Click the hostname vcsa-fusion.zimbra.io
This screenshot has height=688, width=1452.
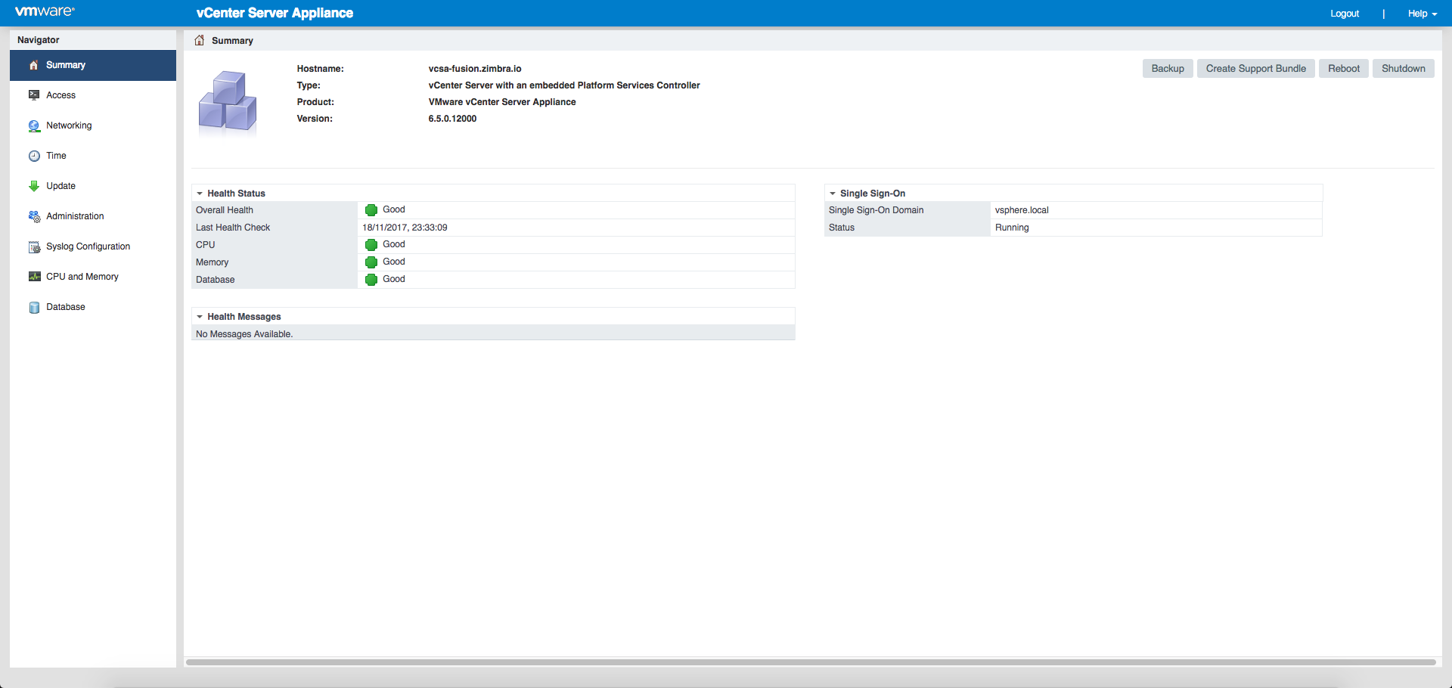475,69
